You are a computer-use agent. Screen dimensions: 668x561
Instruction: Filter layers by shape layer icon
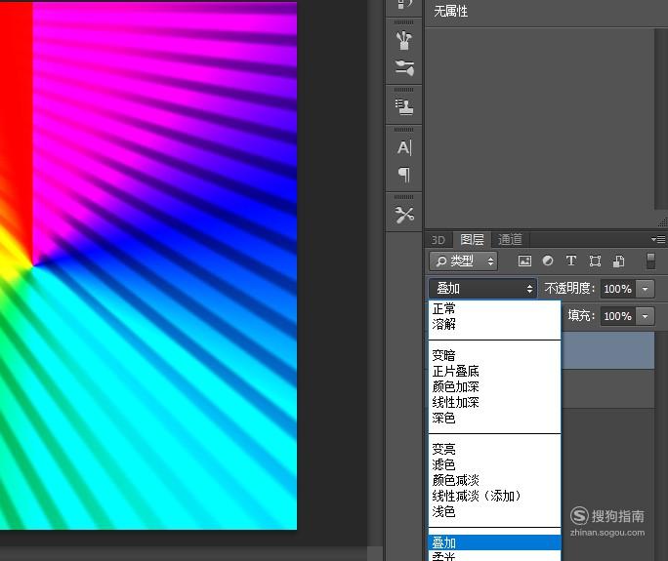click(595, 260)
